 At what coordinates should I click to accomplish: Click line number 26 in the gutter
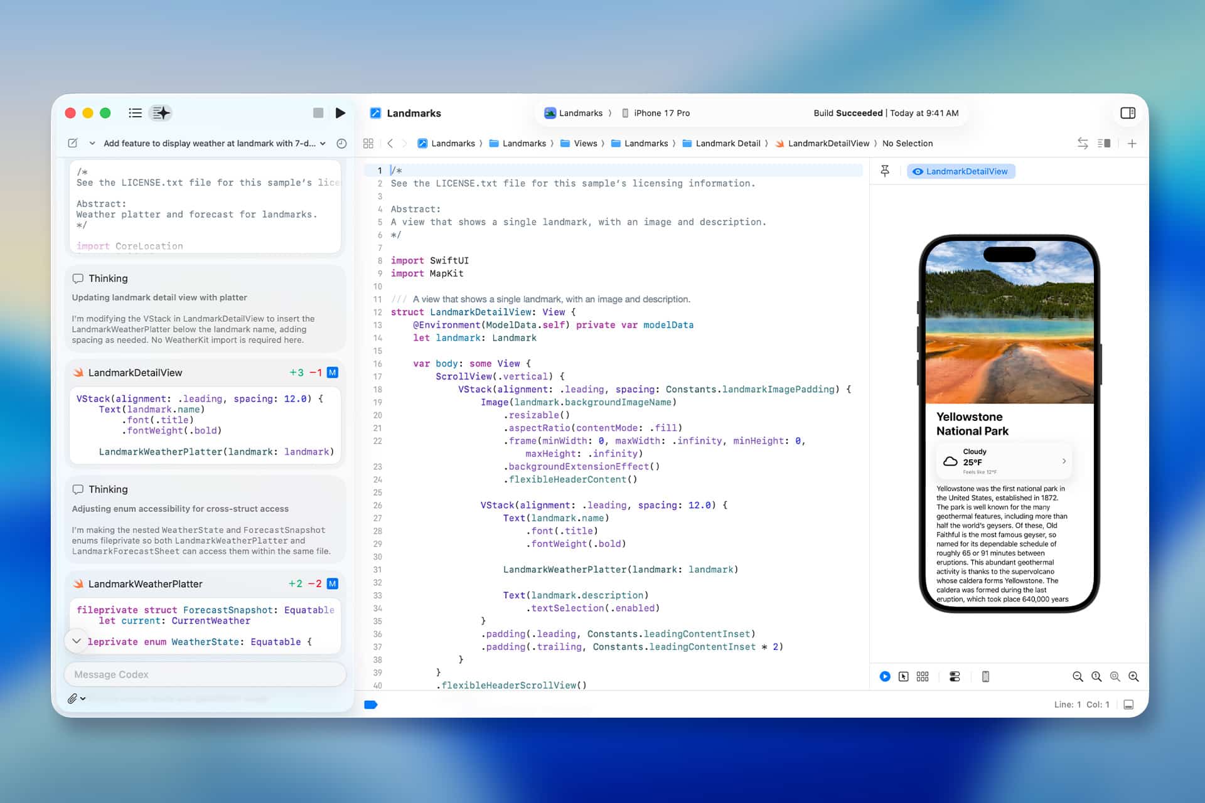(377, 506)
